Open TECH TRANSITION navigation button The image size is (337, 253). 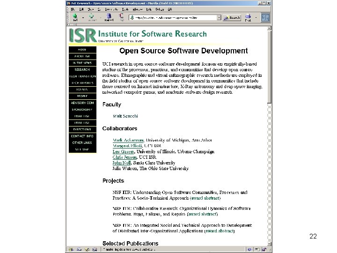pyautogui.click(x=82, y=76)
